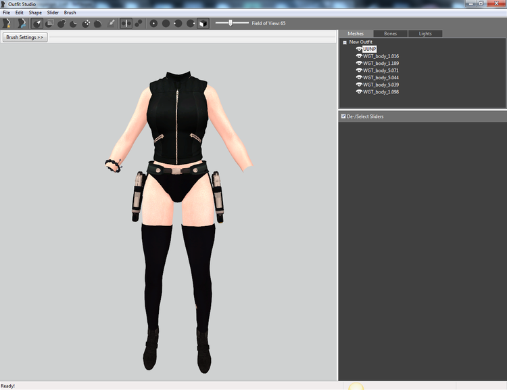Hide the WGT_body_5.039 mesh
507x390 pixels.
tap(359, 85)
